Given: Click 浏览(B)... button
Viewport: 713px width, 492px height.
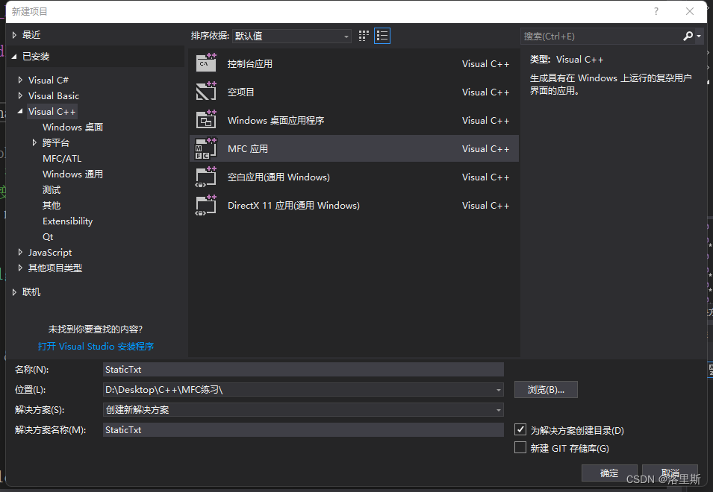Looking at the screenshot, I should coord(546,389).
